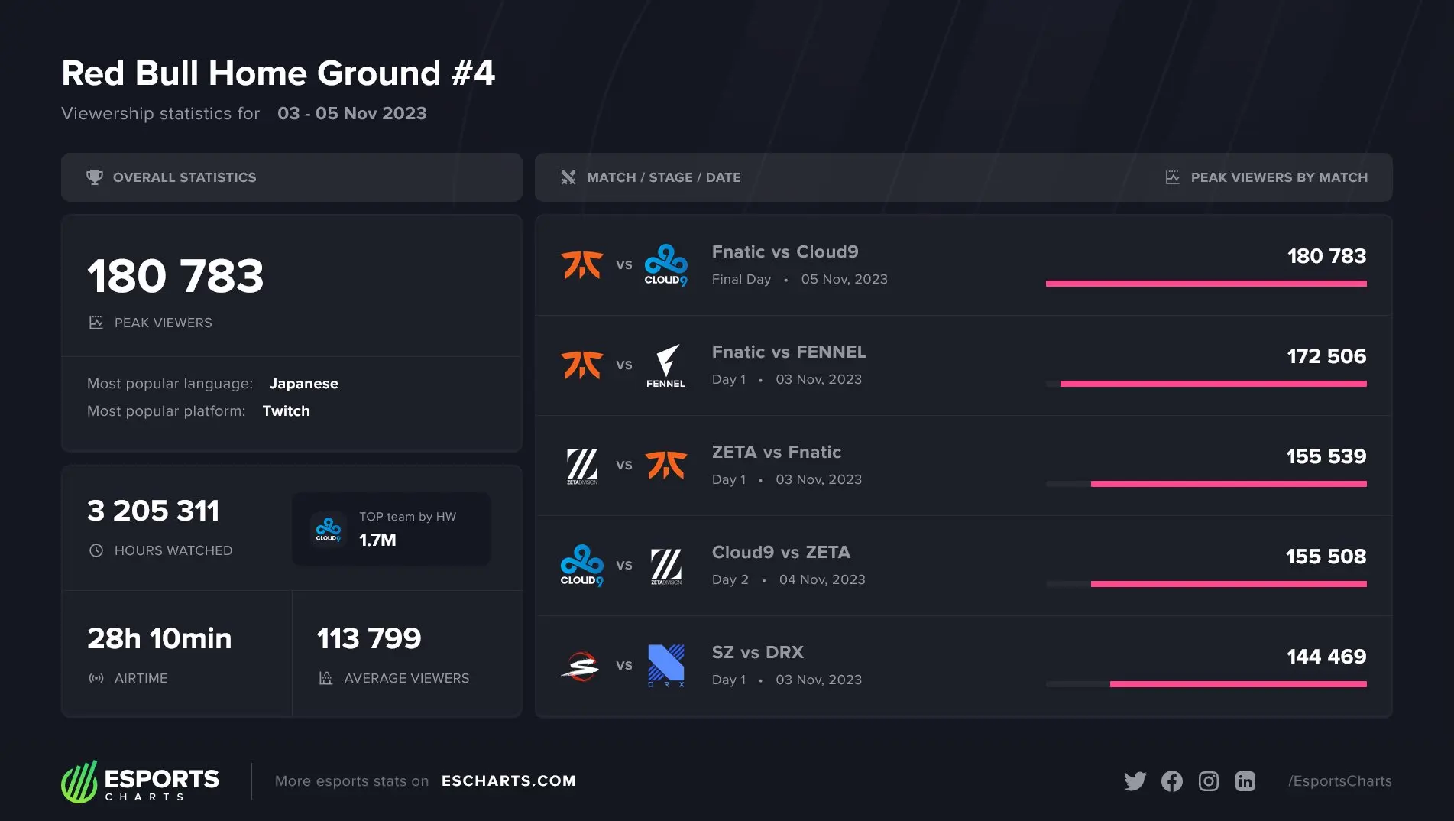Viewport: 1454px width, 821px height.
Task: Click the Fnatic logo in Fnatic vs Cloud9 row
Action: click(x=582, y=264)
